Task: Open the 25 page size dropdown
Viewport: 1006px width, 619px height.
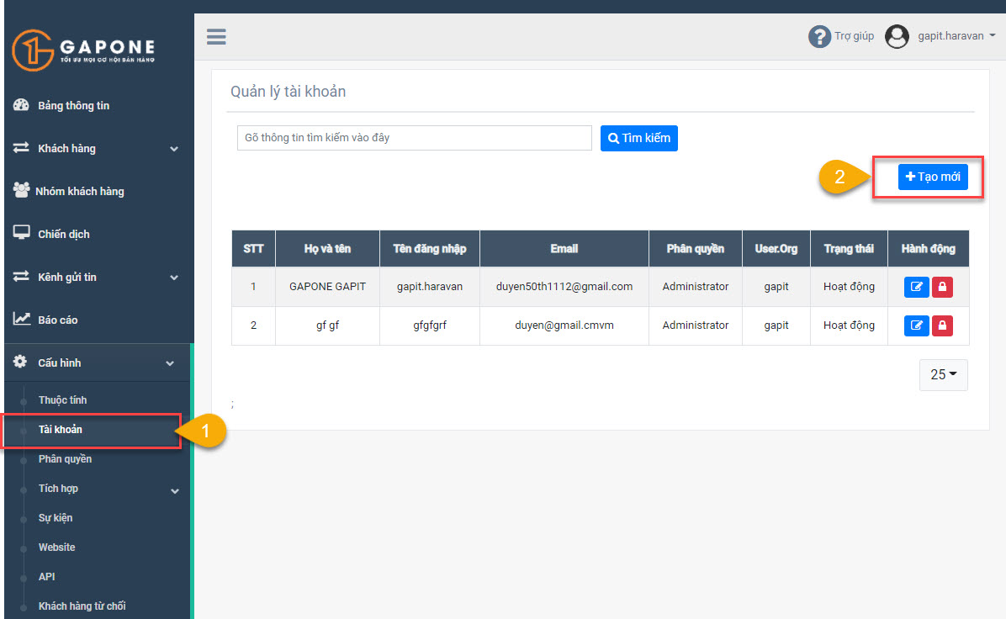Action: (x=943, y=374)
